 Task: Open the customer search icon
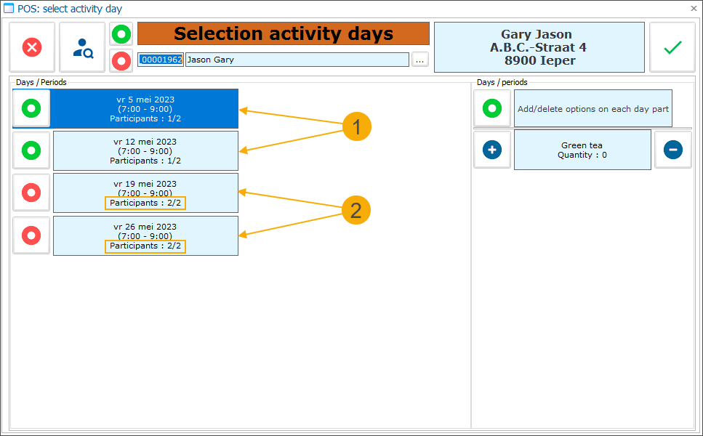coord(81,47)
